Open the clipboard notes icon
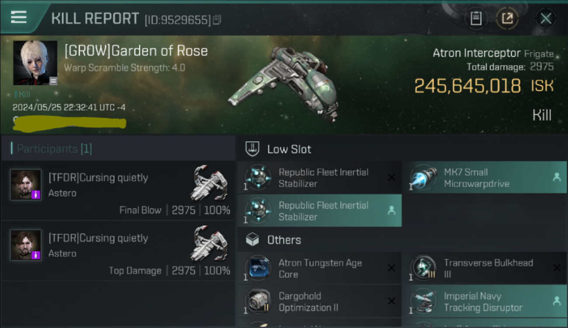This screenshot has height=328, width=568. tap(476, 18)
